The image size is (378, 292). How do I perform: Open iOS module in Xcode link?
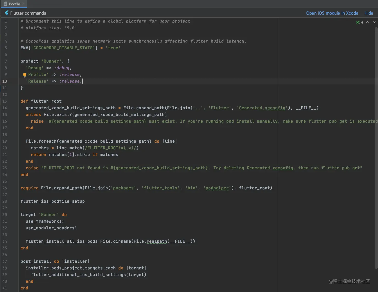[332, 13]
